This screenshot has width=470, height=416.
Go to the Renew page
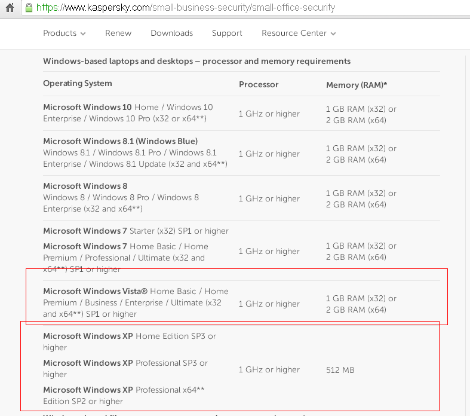(118, 33)
